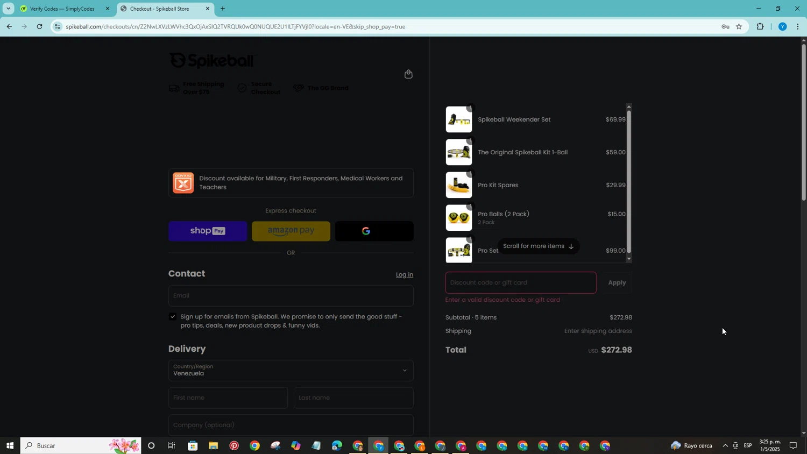
Task: Open Windows Start menu
Action: (x=10, y=445)
